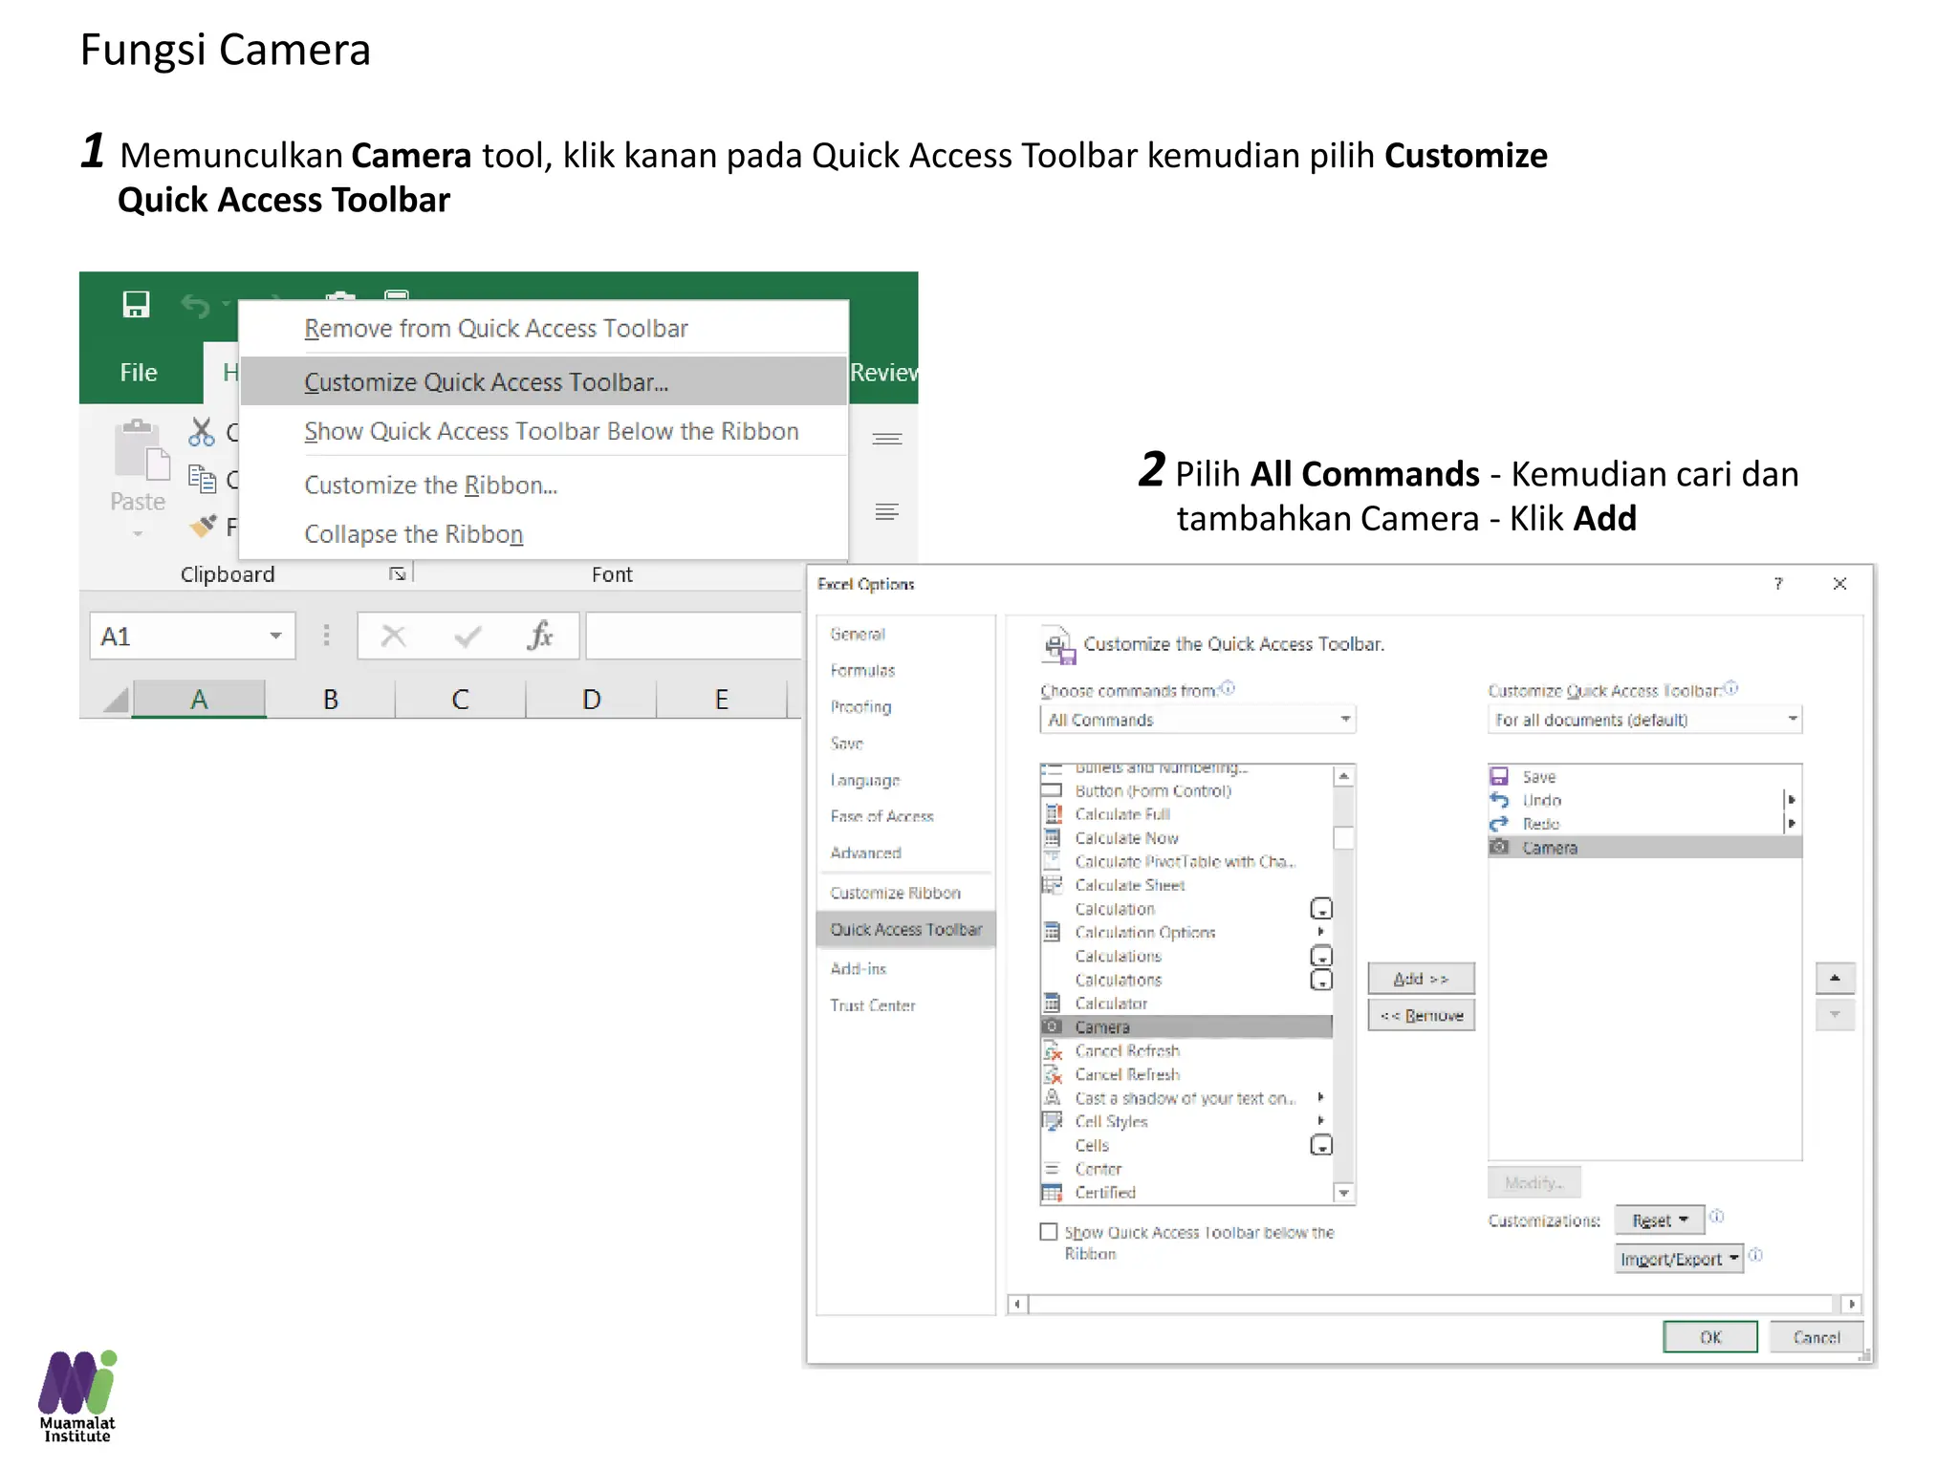Open the File tab
The image size is (1958, 1468).
[139, 373]
